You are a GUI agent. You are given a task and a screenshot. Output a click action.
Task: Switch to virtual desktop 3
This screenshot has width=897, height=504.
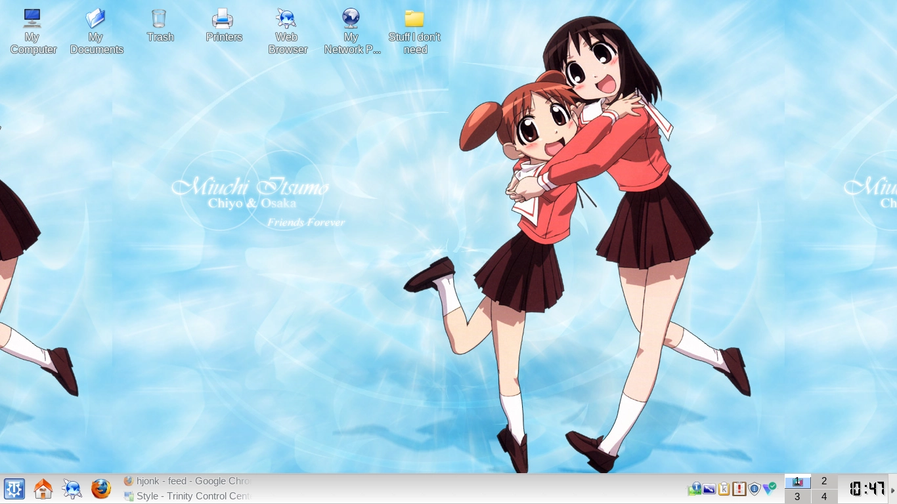coord(797,497)
